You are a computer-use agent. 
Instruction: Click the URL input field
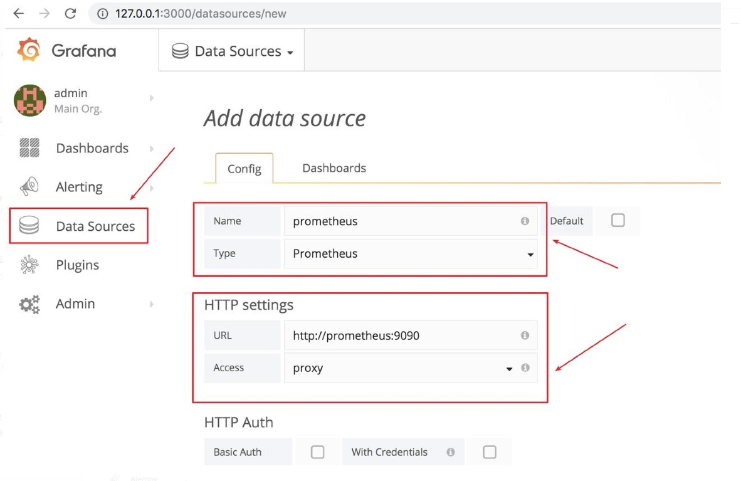coord(410,336)
